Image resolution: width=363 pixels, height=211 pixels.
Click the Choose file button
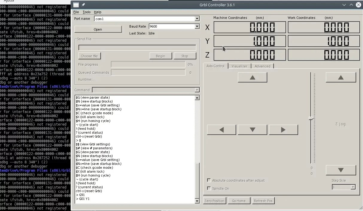pos(89,56)
